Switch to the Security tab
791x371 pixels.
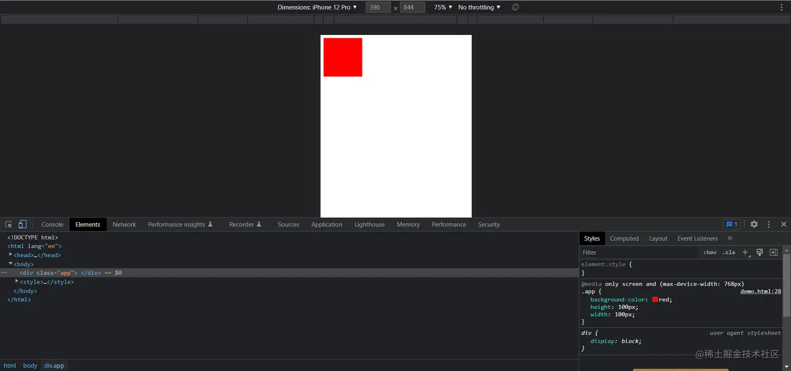coord(489,224)
